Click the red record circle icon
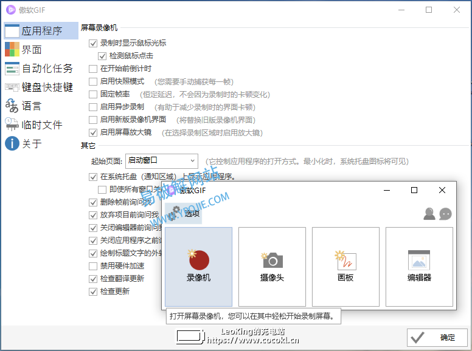 (199, 260)
